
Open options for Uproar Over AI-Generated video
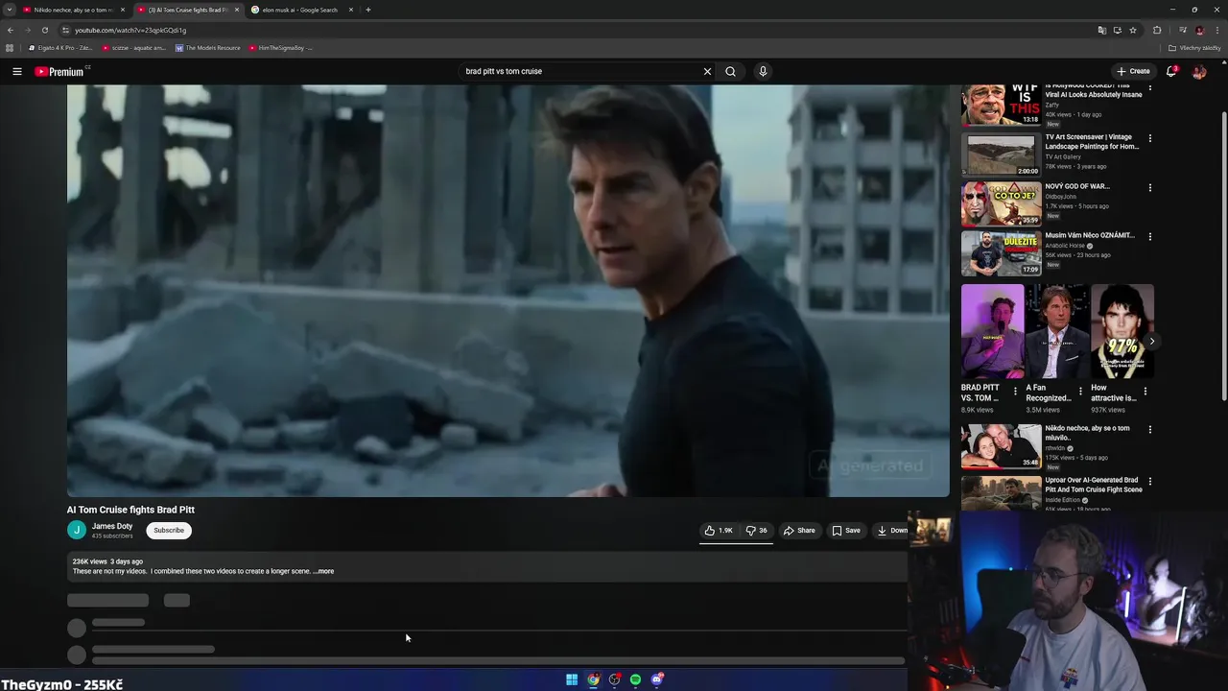point(1149,481)
